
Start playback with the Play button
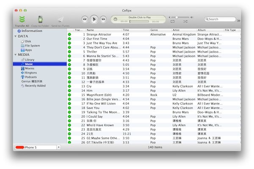(94, 20)
